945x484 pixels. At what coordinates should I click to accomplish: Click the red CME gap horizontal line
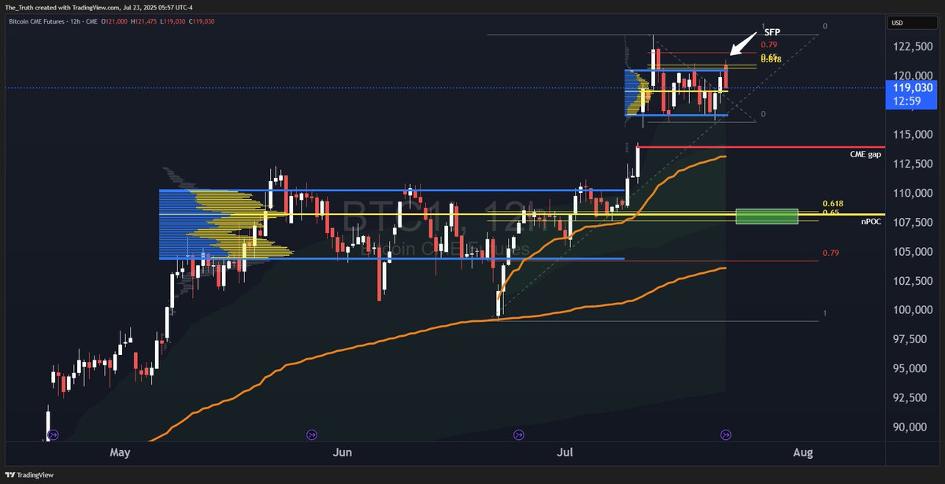760,147
